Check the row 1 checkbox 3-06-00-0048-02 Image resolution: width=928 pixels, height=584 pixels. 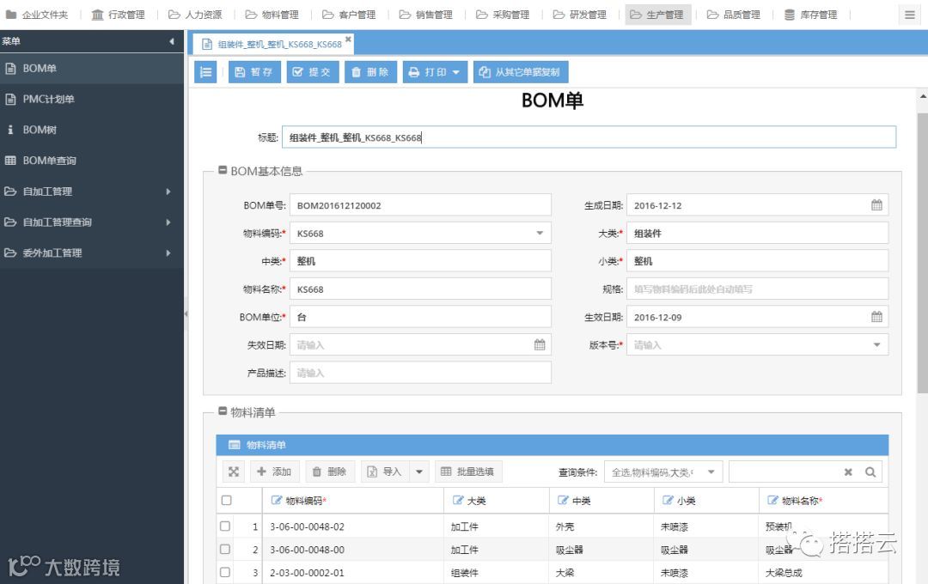(x=225, y=526)
